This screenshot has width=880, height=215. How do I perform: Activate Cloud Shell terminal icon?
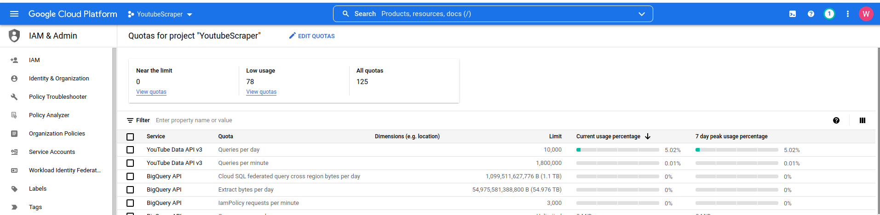pos(792,14)
